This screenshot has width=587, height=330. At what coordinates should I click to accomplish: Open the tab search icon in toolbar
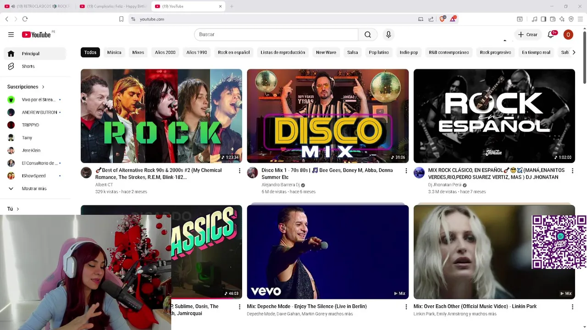point(520,19)
